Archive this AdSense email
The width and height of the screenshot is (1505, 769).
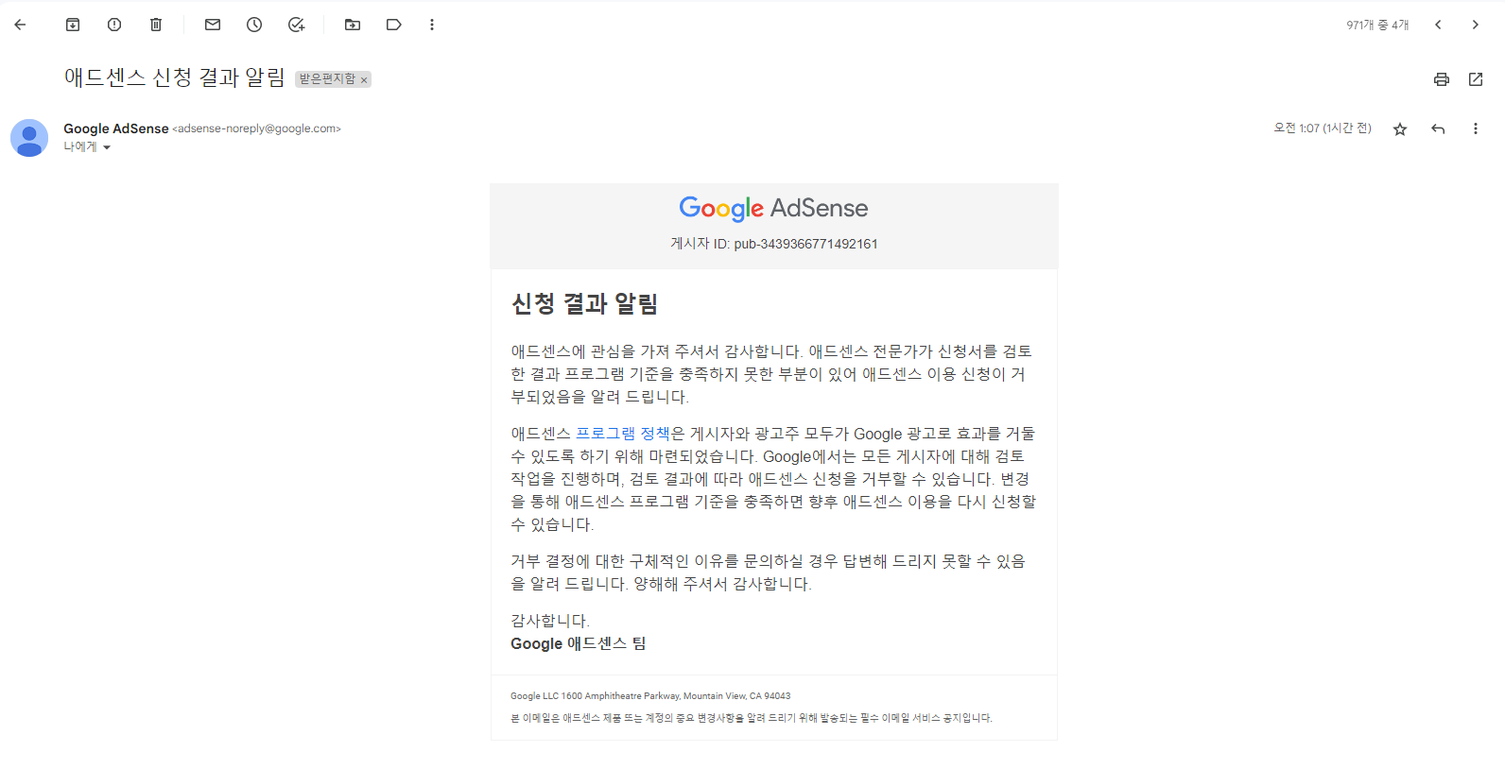pos(73,25)
